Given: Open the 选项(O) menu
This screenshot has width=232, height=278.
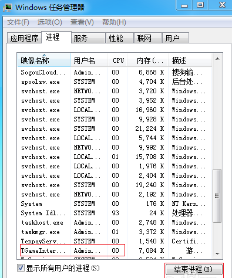Looking at the screenshot, I should tap(50, 22).
